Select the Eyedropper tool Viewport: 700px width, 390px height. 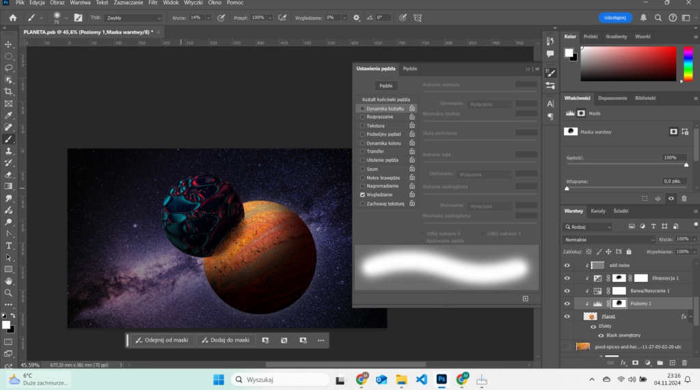click(x=8, y=115)
